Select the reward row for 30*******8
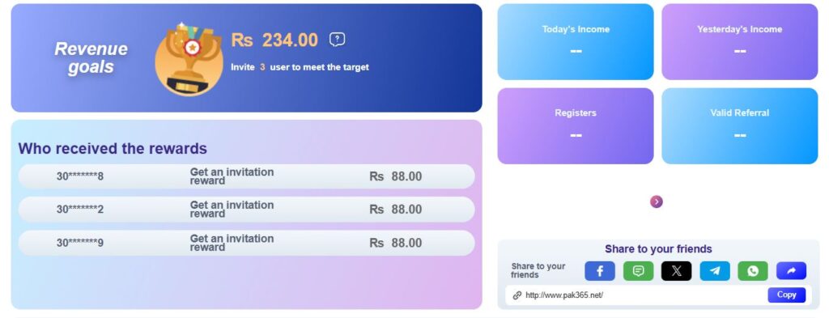 click(x=246, y=176)
